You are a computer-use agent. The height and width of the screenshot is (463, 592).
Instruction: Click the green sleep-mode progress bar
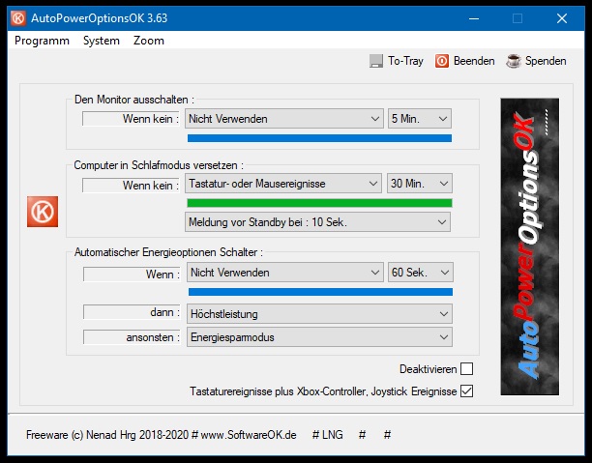319,203
